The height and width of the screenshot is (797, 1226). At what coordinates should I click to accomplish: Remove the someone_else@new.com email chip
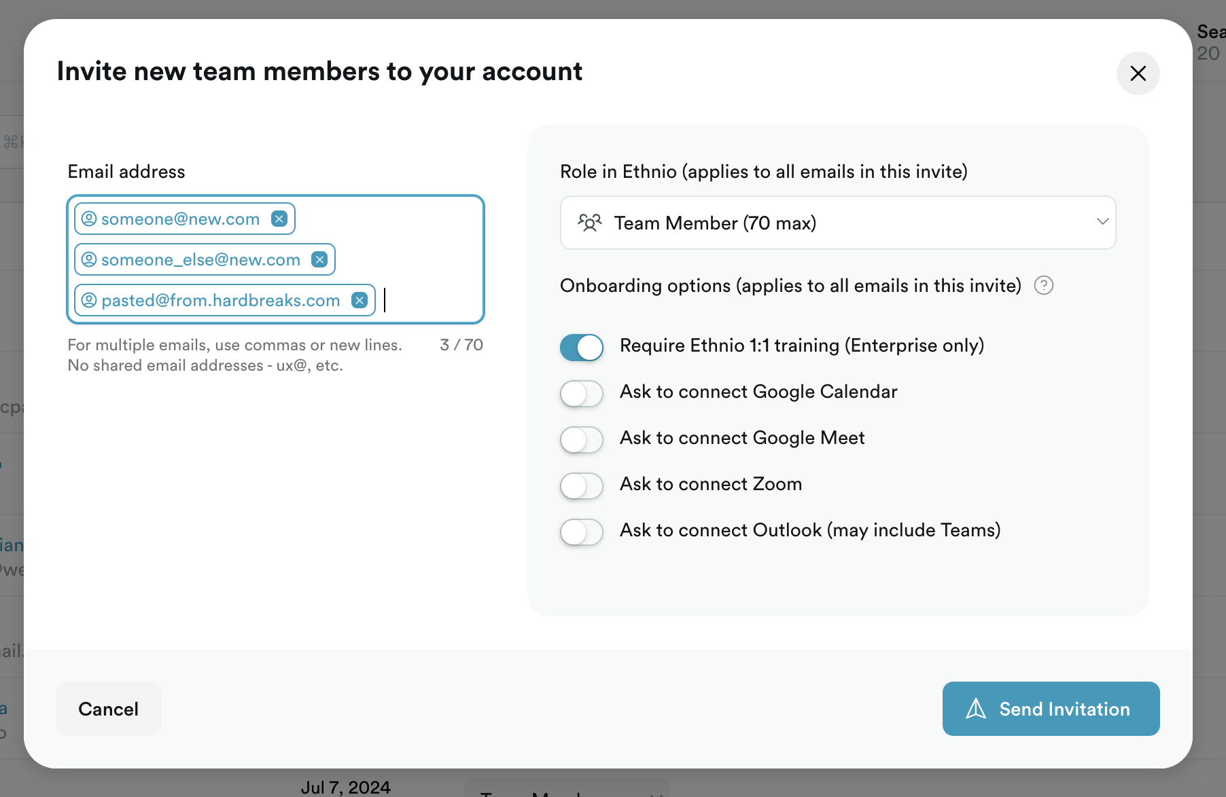[319, 259]
